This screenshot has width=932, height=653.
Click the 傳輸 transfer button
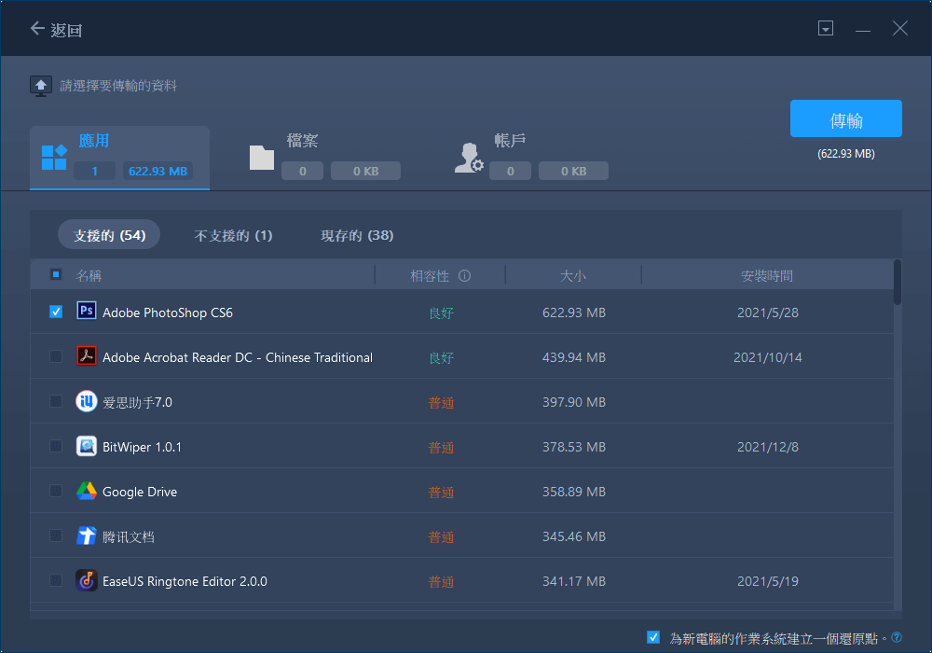pyautogui.click(x=845, y=119)
